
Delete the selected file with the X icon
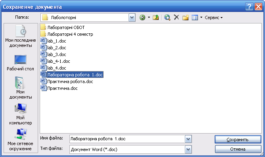click(177, 17)
